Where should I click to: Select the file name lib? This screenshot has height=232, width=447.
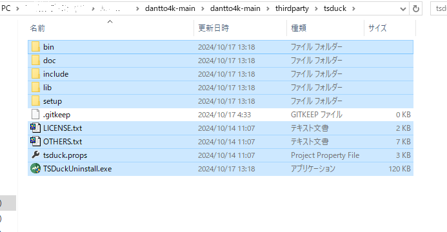47,88
